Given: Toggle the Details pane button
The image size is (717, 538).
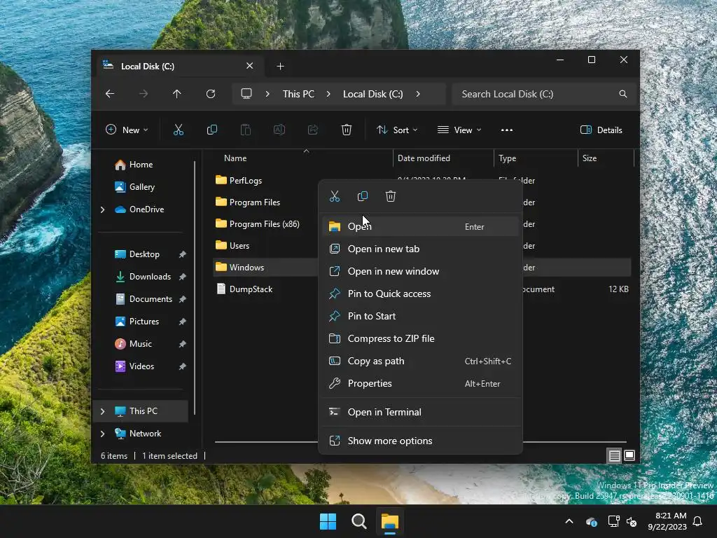Looking at the screenshot, I should click(601, 130).
